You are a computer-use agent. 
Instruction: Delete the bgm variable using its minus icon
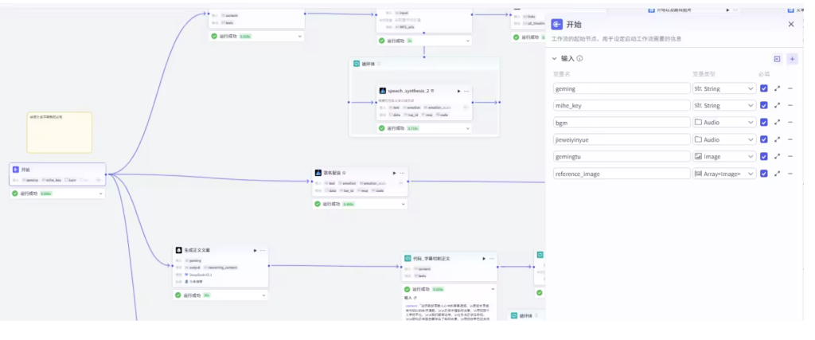pos(790,123)
